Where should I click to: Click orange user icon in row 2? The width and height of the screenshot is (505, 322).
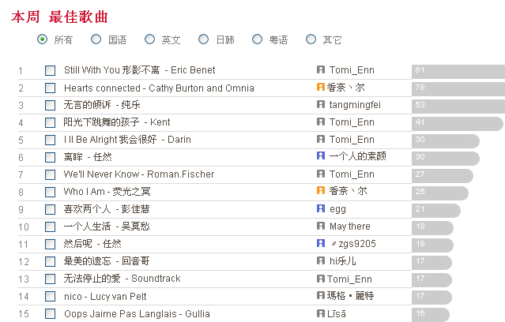coord(321,87)
